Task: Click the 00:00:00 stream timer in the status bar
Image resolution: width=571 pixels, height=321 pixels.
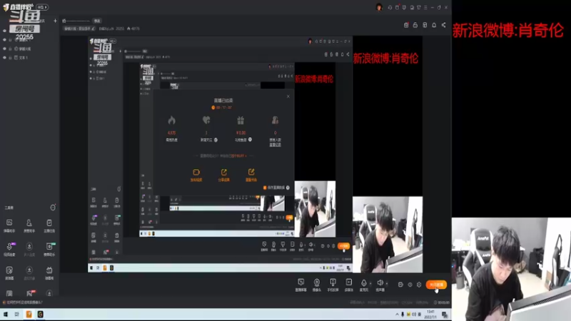Action: (442, 302)
